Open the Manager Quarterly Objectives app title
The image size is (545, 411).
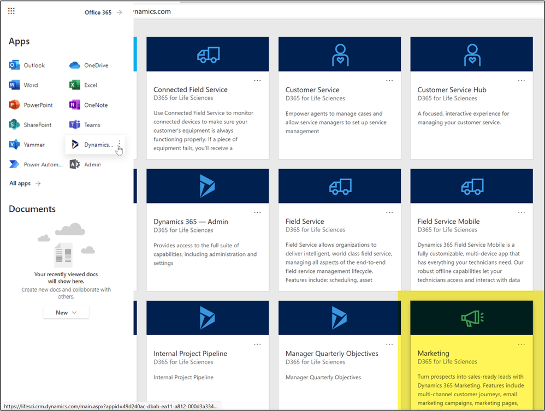332,354
